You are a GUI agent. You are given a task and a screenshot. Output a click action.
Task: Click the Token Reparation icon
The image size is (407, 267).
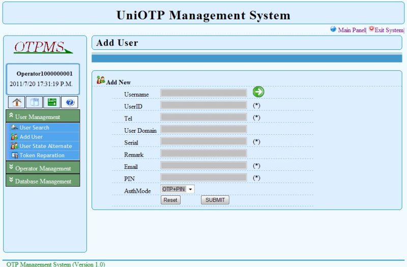tap(15, 156)
